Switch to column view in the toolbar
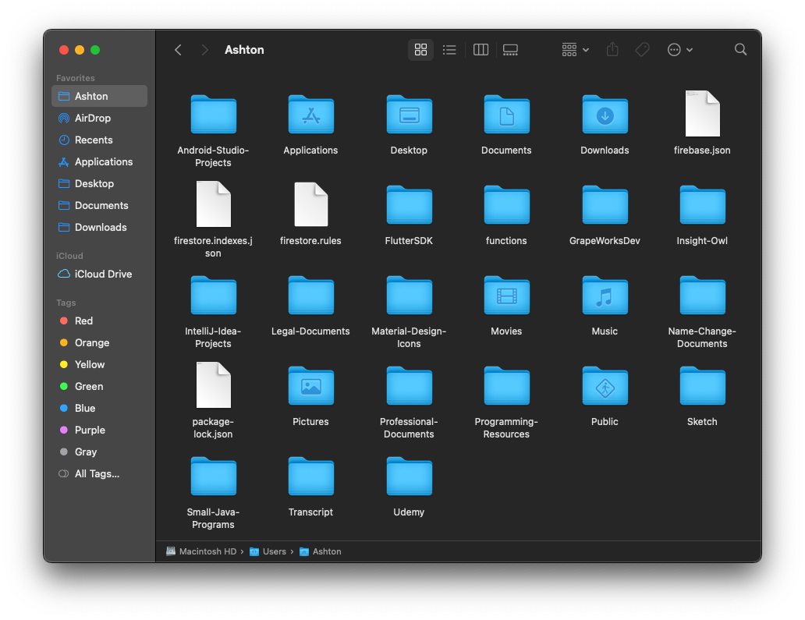The width and height of the screenshot is (805, 620). pyautogui.click(x=481, y=49)
